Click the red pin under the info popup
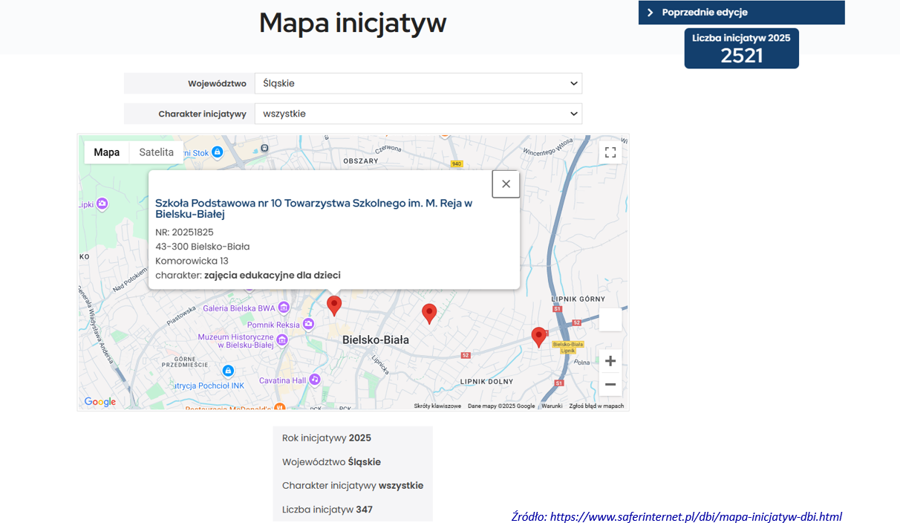The height and width of the screenshot is (523, 900). (334, 305)
